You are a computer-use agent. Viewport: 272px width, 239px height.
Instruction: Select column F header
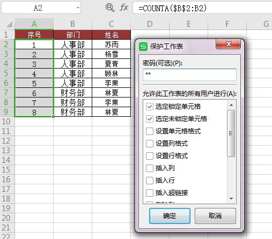click(227, 24)
